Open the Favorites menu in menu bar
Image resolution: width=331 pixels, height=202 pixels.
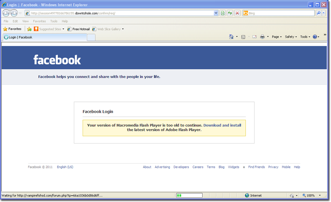click(x=39, y=21)
